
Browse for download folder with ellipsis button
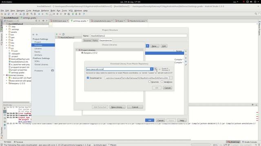point(171,78)
